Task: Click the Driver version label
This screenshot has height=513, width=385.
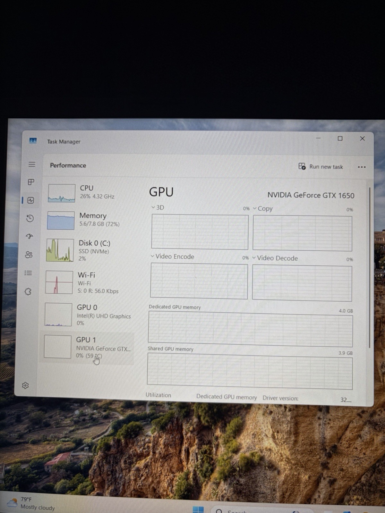Action: [x=280, y=398]
